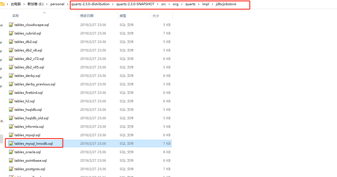
Task: Click the tables_h2.sql file icon
Action: tap(11, 101)
